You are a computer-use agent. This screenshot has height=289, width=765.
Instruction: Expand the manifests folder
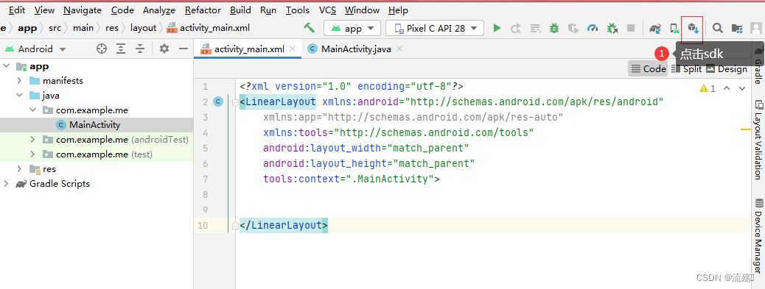(x=19, y=81)
